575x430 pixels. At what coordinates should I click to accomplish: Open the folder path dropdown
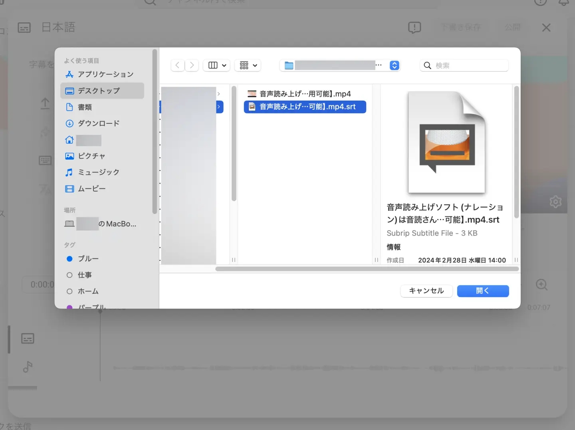394,65
